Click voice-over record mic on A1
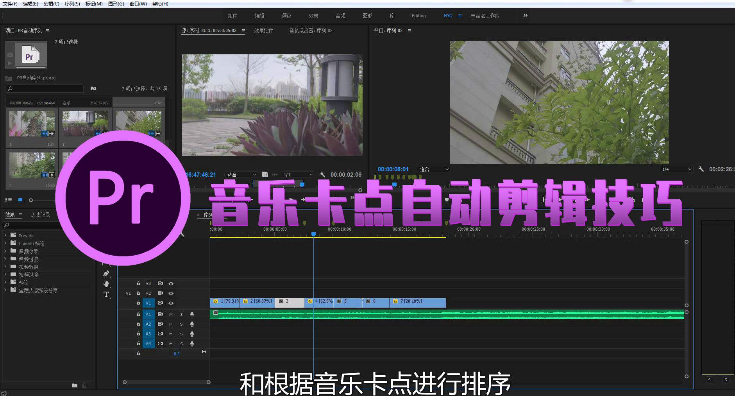Viewport: 735px width, 396px height. coord(192,314)
